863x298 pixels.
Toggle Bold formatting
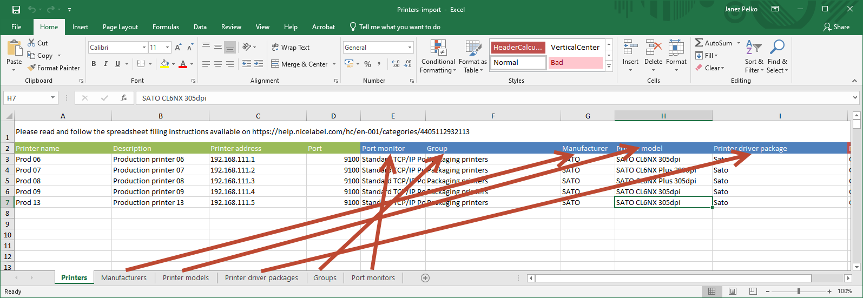94,64
